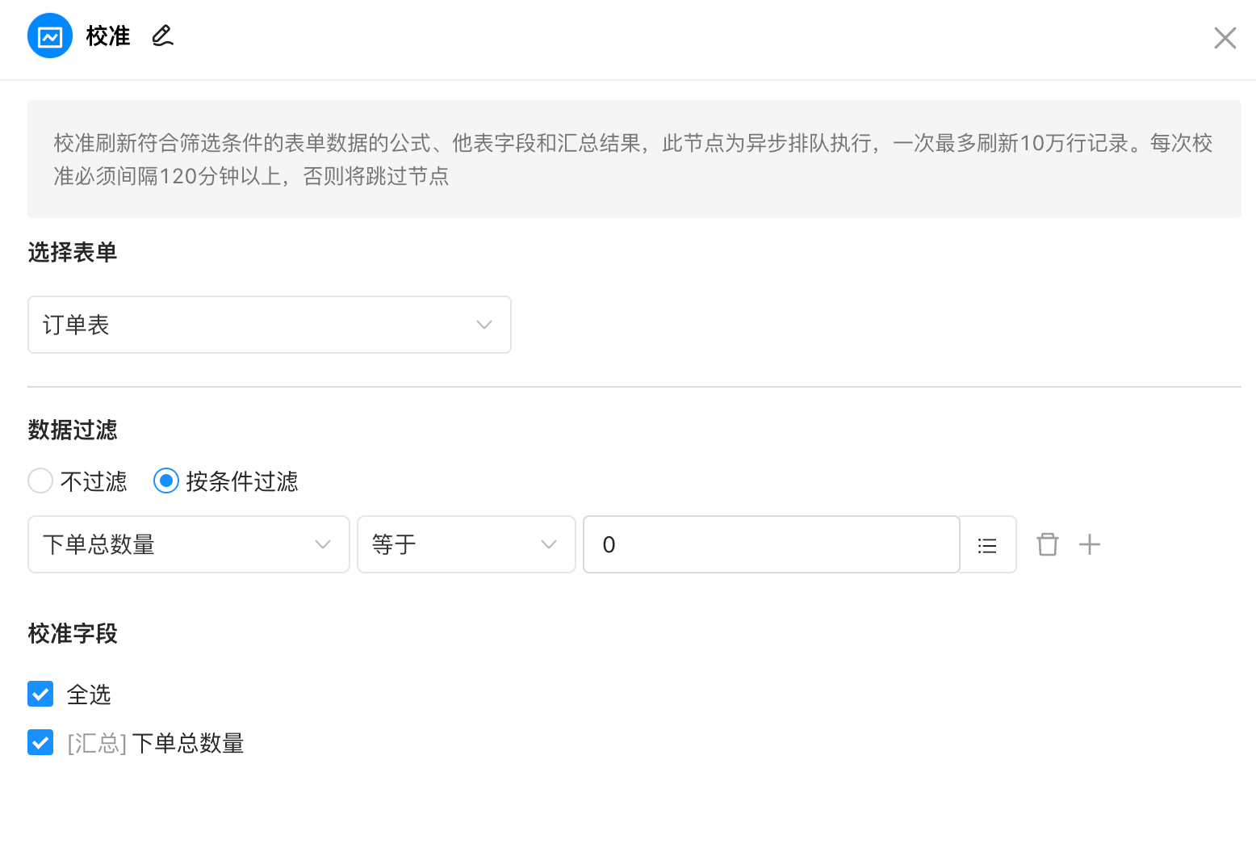The image size is (1256, 848).
Task: Select the 按条件过滤 radio option
Action: [166, 481]
